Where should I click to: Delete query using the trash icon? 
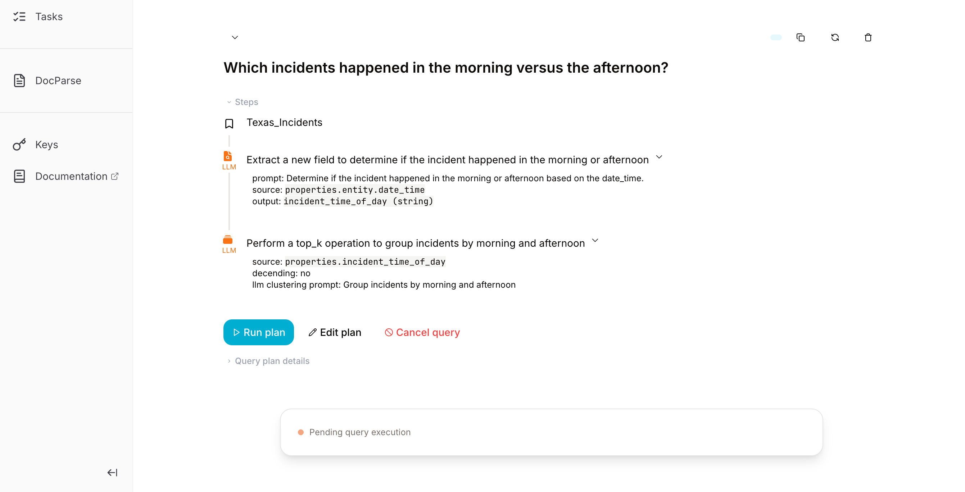pos(868,37)
